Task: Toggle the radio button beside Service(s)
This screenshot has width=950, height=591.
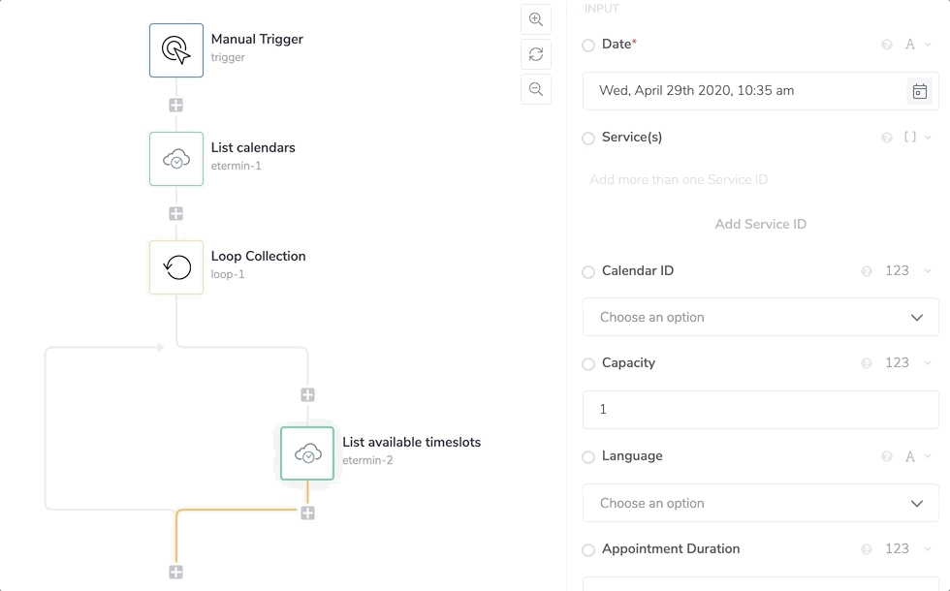Action: (x=588, y=139)
